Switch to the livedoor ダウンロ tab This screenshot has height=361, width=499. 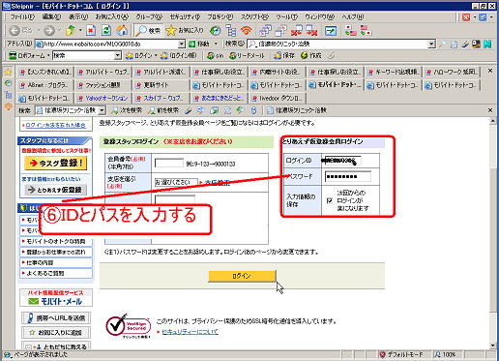click(x=278, y=98)
